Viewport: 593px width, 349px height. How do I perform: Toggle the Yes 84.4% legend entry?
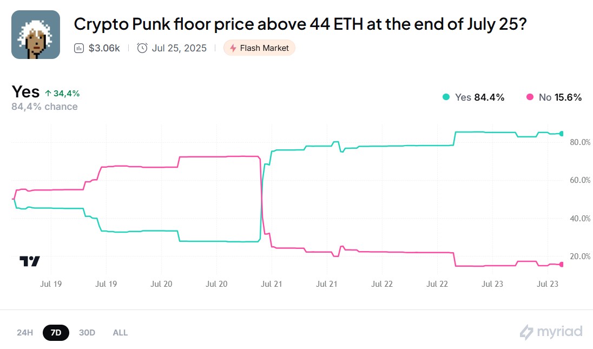(x=479, y=97)
